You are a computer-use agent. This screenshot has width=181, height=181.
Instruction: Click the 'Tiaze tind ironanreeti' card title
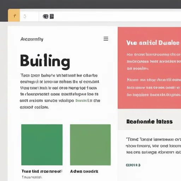point(42,171)
